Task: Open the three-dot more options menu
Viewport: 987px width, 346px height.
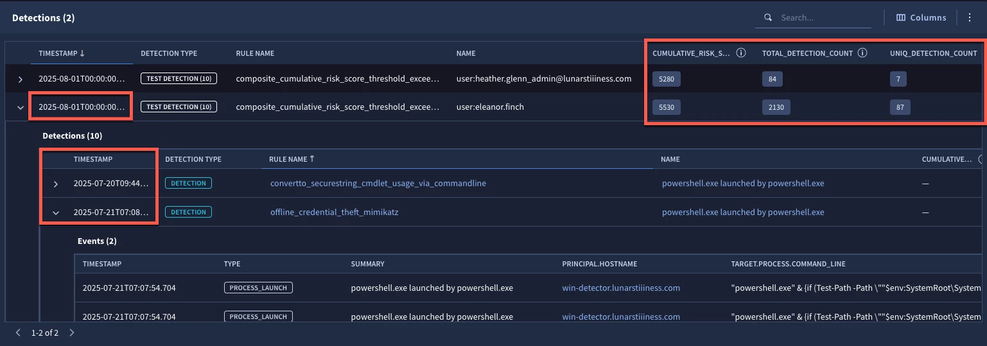Action: [x=970, y=18]
